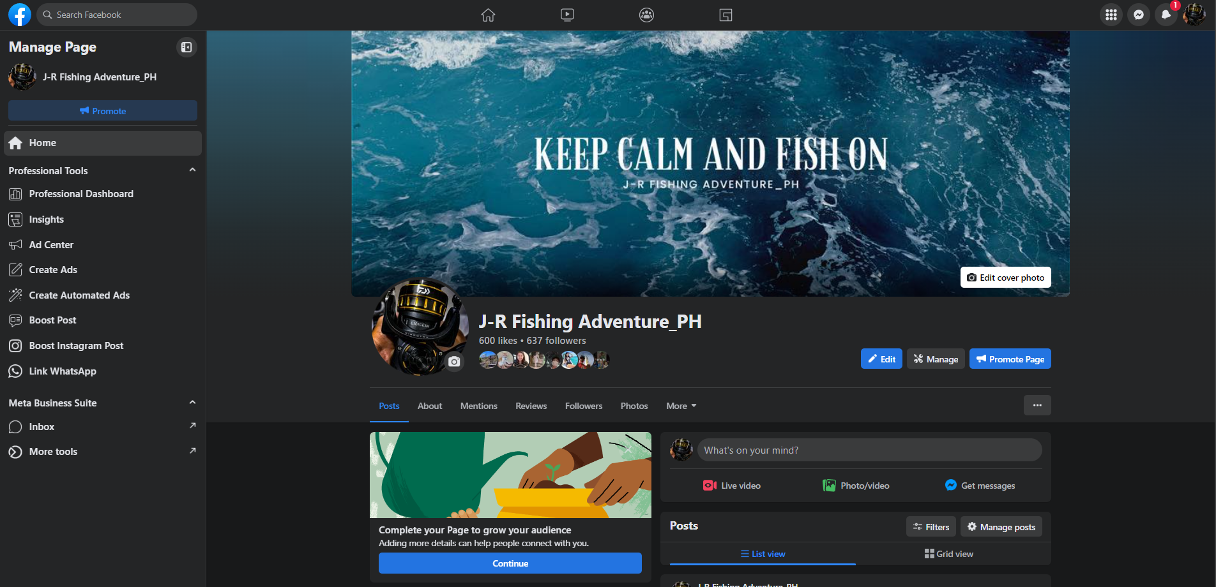The height and width of the screenshot is (587, 1216).
Task: Open the notifications bell icon
Action: point(1166,15)
